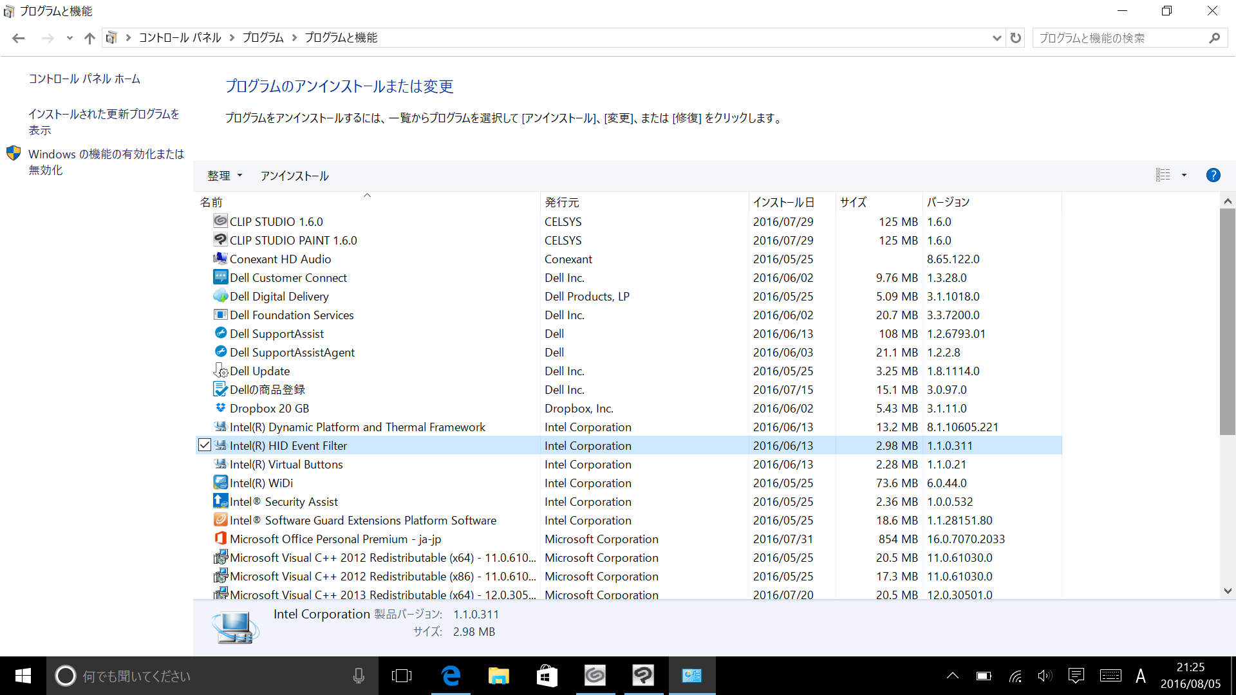Click the view options list icon
Viewport: 1236px width, 695px height.
(x=1163, y=175)
